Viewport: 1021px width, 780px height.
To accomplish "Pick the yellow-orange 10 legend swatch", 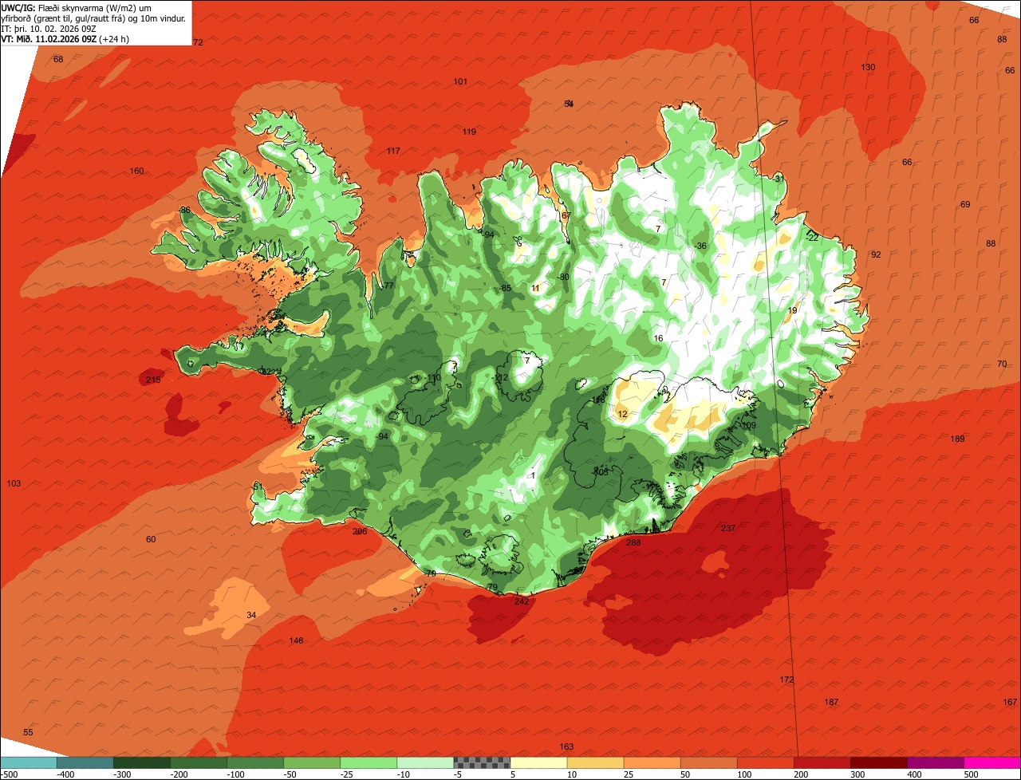I will [595, 762].
